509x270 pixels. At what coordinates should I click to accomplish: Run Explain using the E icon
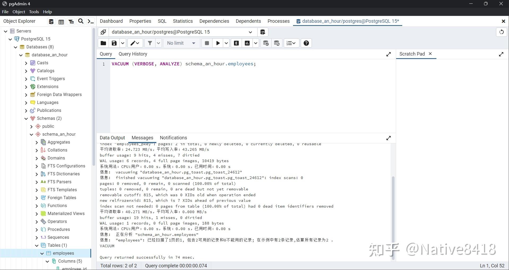coord(236,43)
